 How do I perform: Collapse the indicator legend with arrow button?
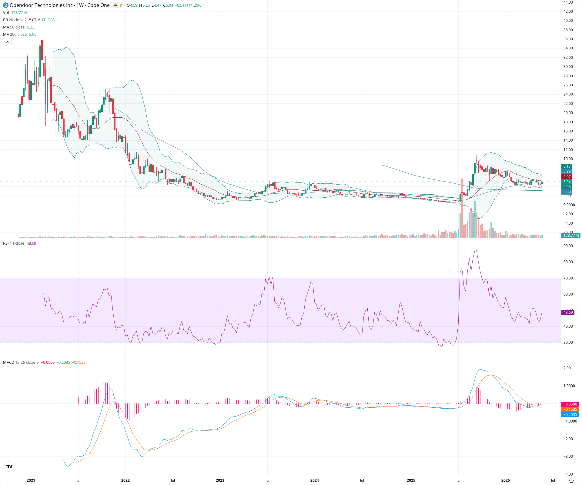click(x=7, y=42)
